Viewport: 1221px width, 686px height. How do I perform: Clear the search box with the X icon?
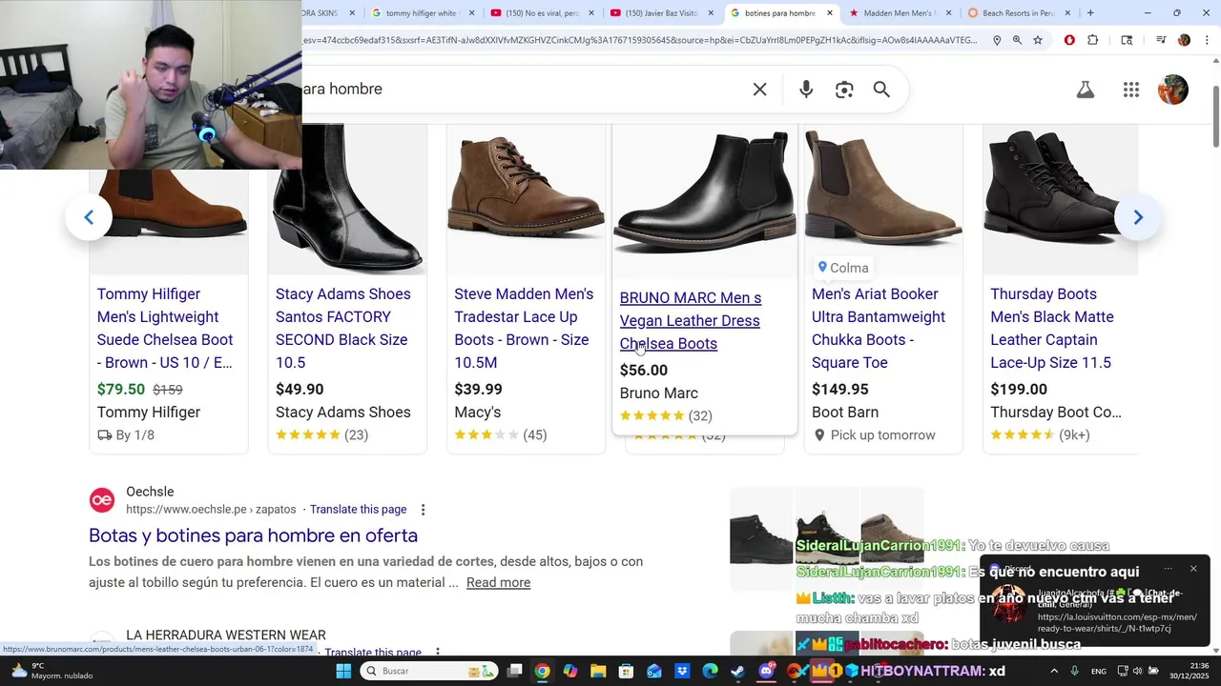click(759, 90)
